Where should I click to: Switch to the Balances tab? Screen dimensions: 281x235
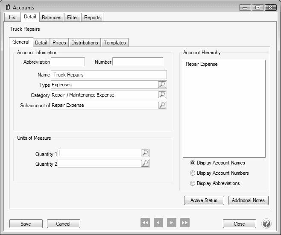pyautogui.click(x=52, y=18)
